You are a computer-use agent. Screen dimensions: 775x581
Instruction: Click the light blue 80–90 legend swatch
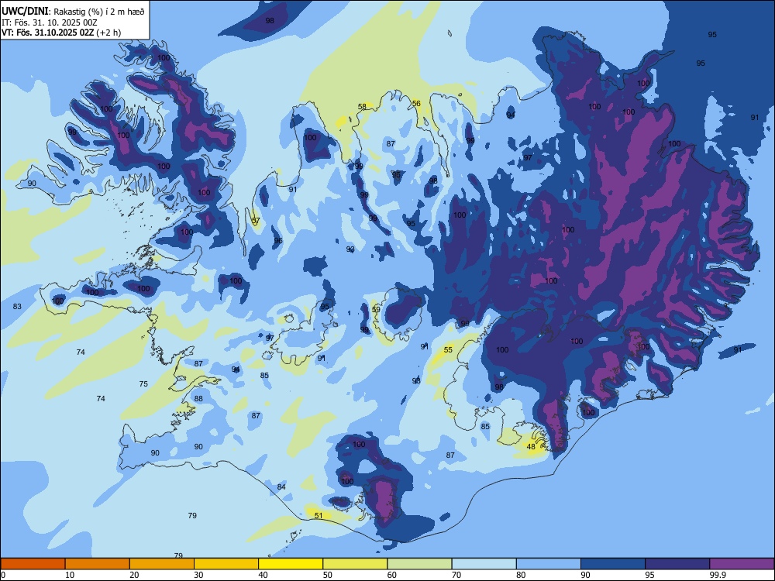tap(549, 564)
